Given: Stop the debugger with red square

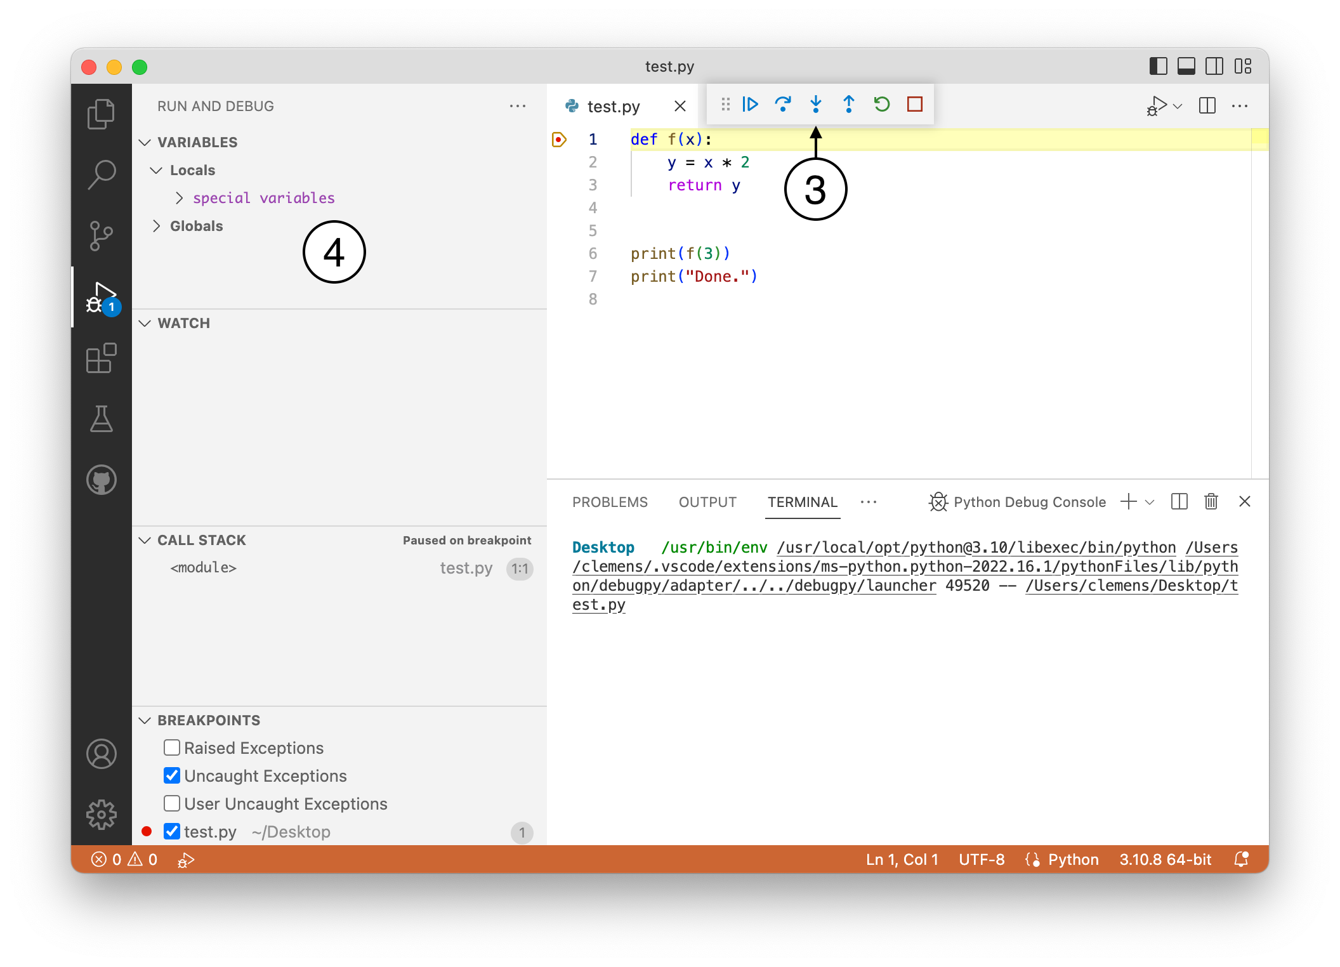Looking at the screenshot, I should pyautogui.click(x=915, y=104).
